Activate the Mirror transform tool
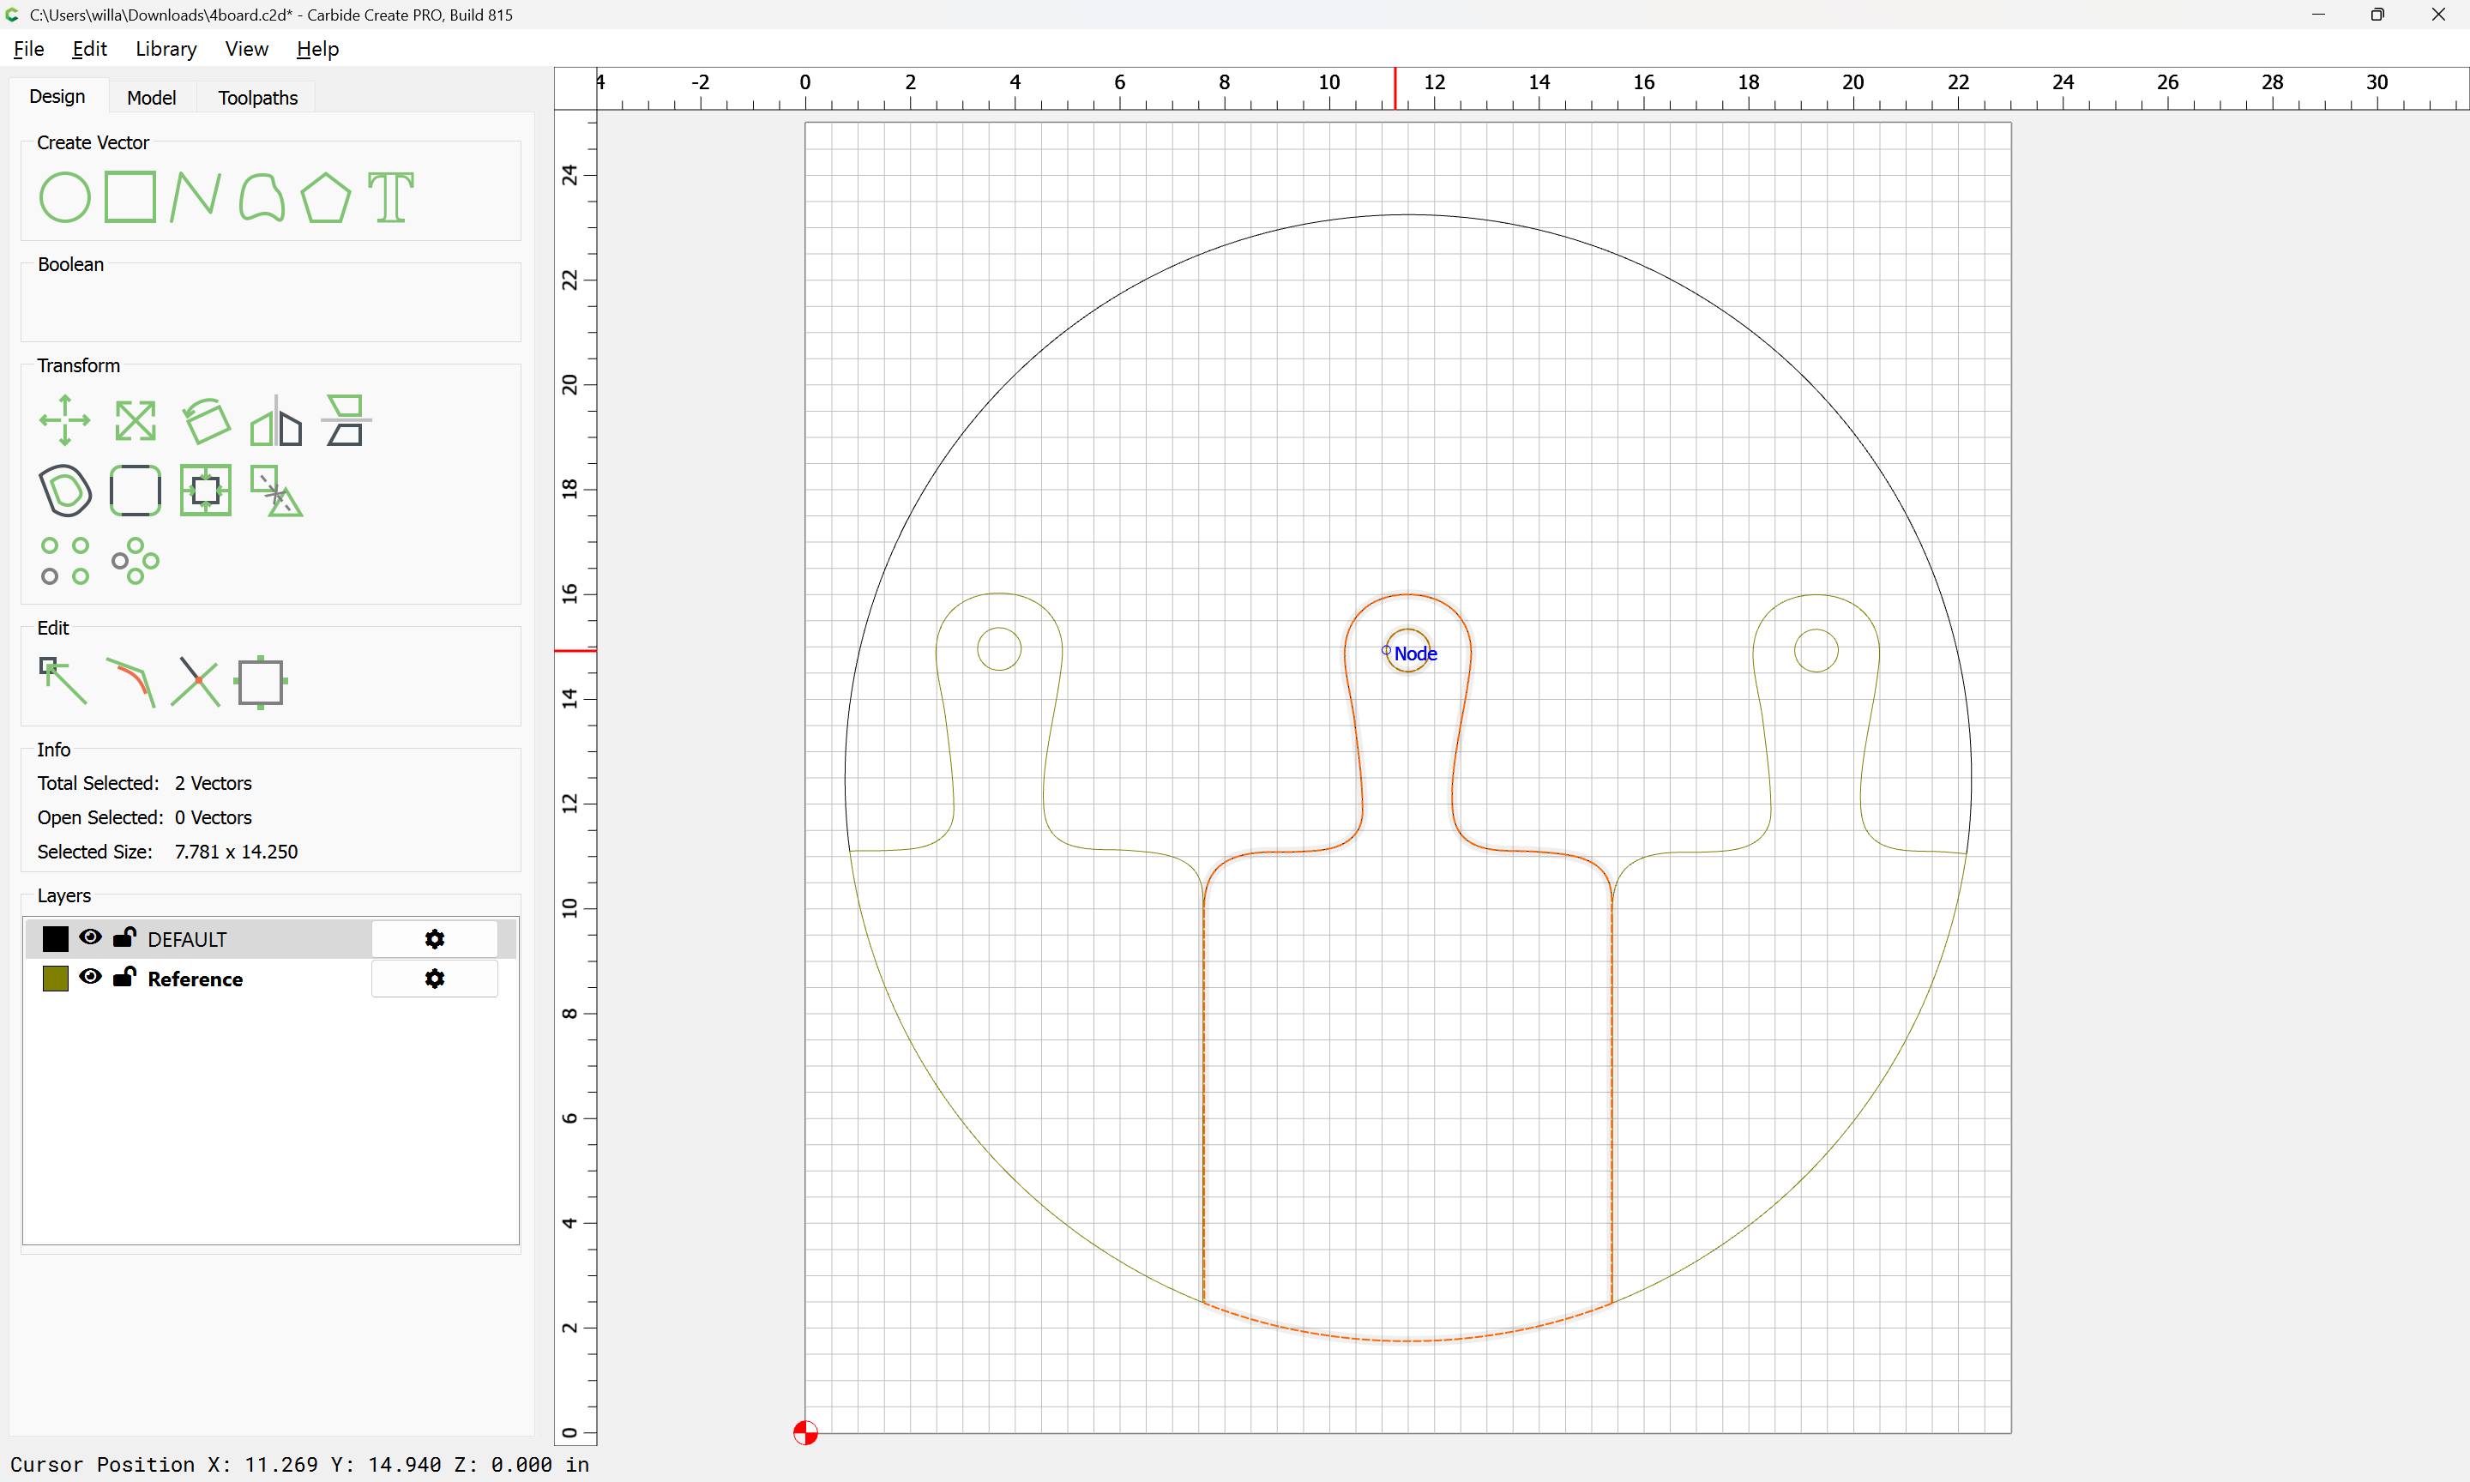Image resolution: width=2470 pixels, height=1482 pixels. pos(275,420)
